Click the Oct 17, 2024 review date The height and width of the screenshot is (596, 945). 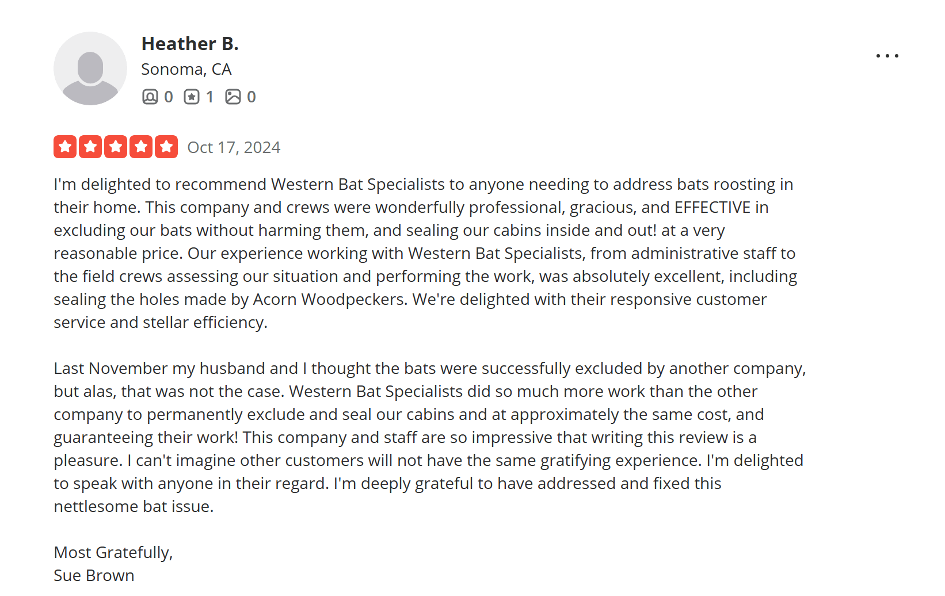[x=234, y=147]
